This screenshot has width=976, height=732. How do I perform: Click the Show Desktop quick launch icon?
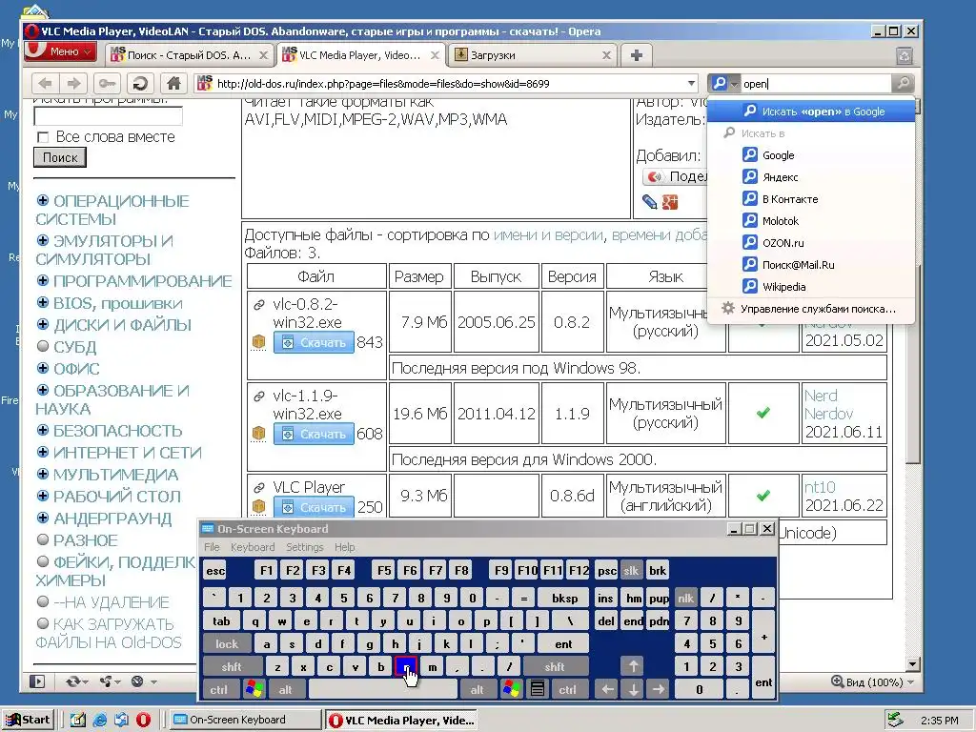[x=78, y=721]
